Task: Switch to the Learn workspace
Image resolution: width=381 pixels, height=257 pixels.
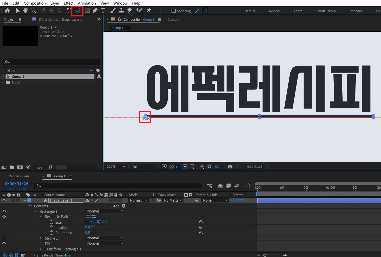Action: click(298, 11)
